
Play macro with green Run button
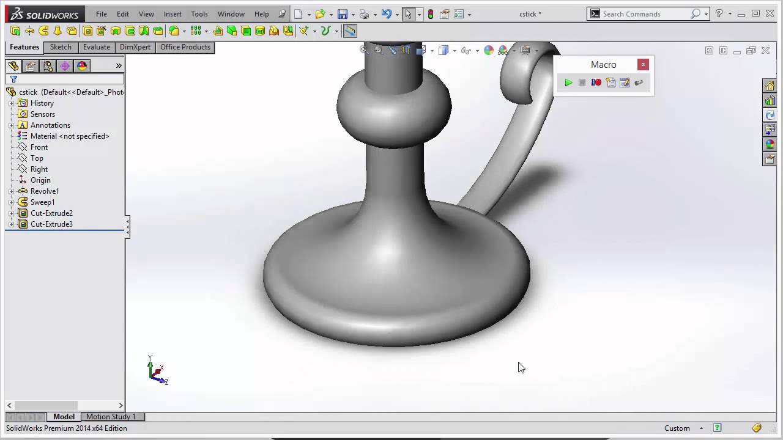click(x=568, y=82)
